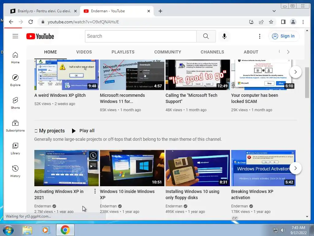Screen dimensions: 314x236
Task: Open Shorts in the left sidebar
Action: 15,103
